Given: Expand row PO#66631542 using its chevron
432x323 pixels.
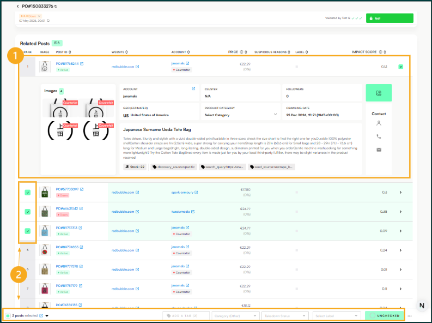Looking at the screenshot, I should (x=400, y=212).
